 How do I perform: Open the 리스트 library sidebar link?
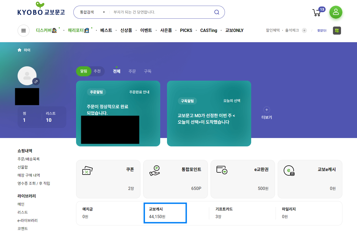coord(23,212)
